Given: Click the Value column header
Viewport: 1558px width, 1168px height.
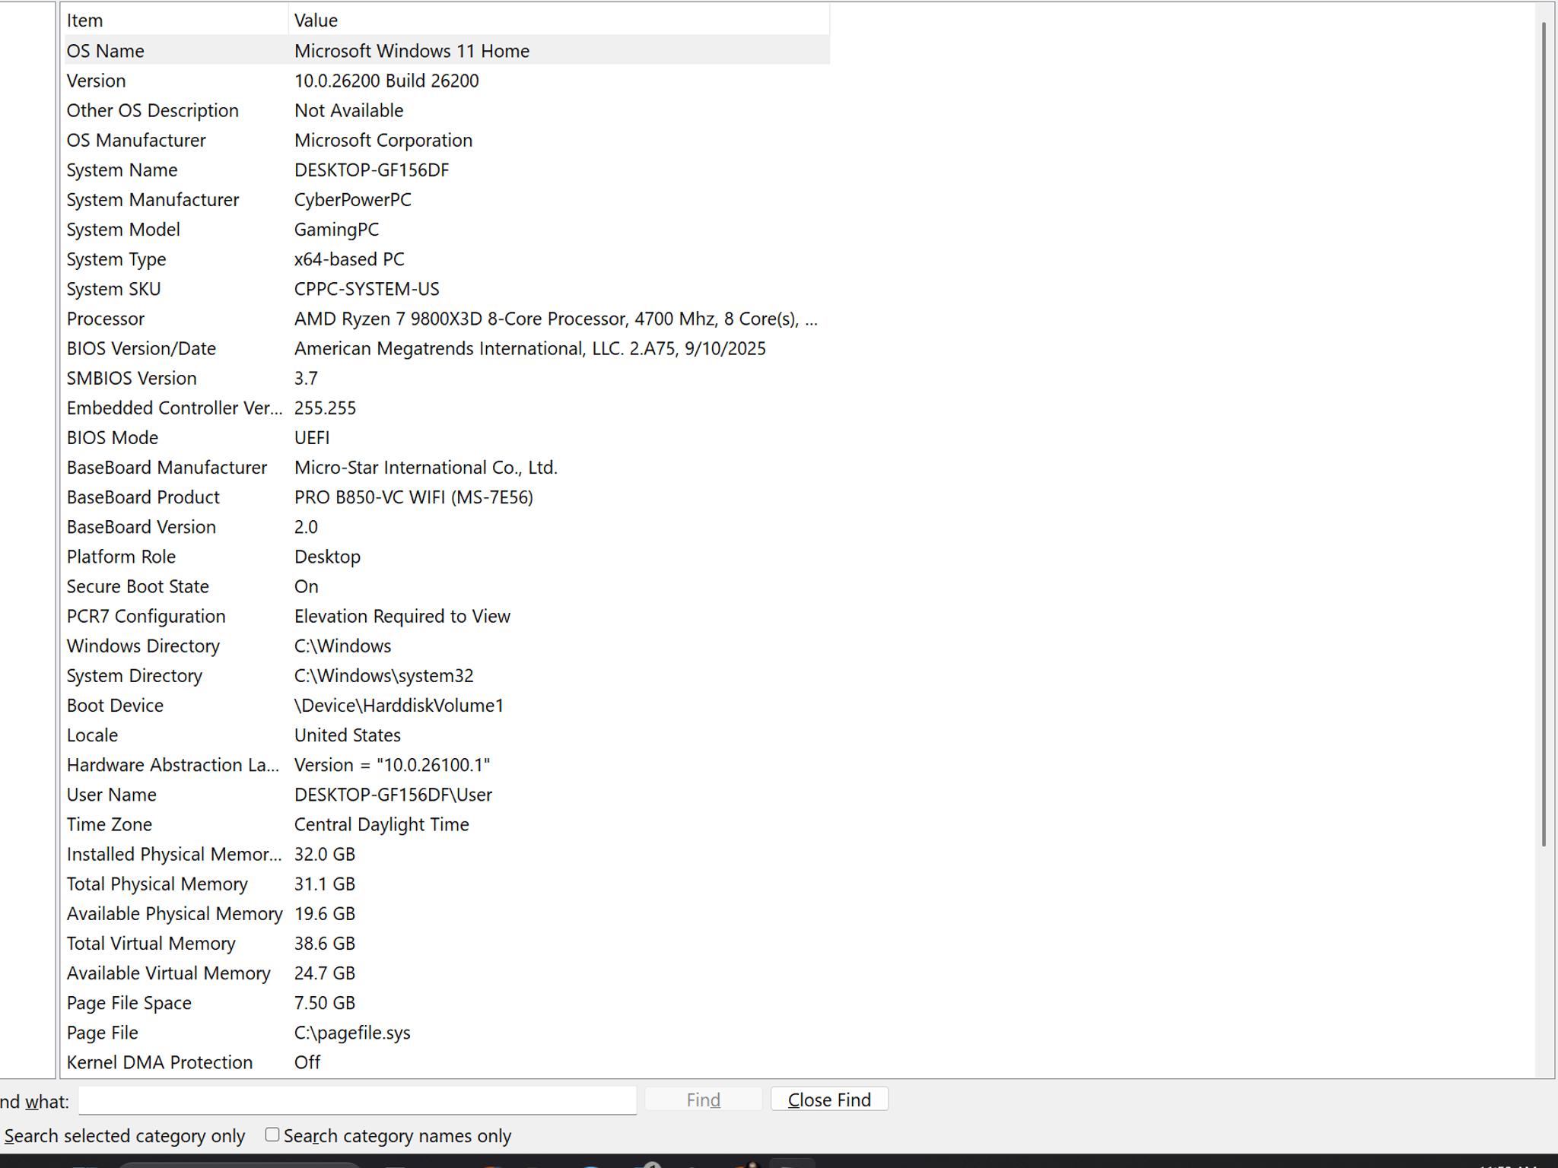Looking at the screenshot, I should [x=559, y=20].
